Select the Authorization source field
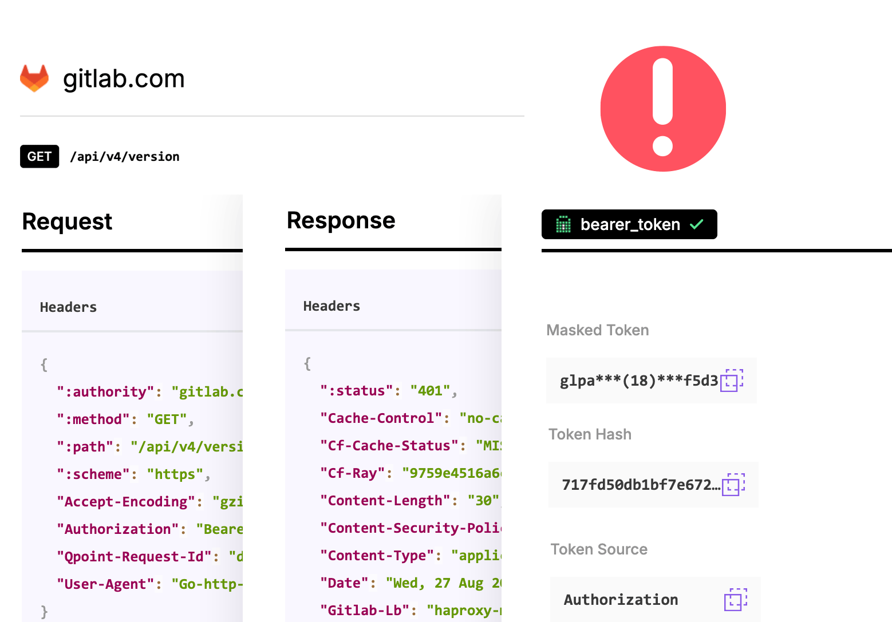 pos(621,600)
